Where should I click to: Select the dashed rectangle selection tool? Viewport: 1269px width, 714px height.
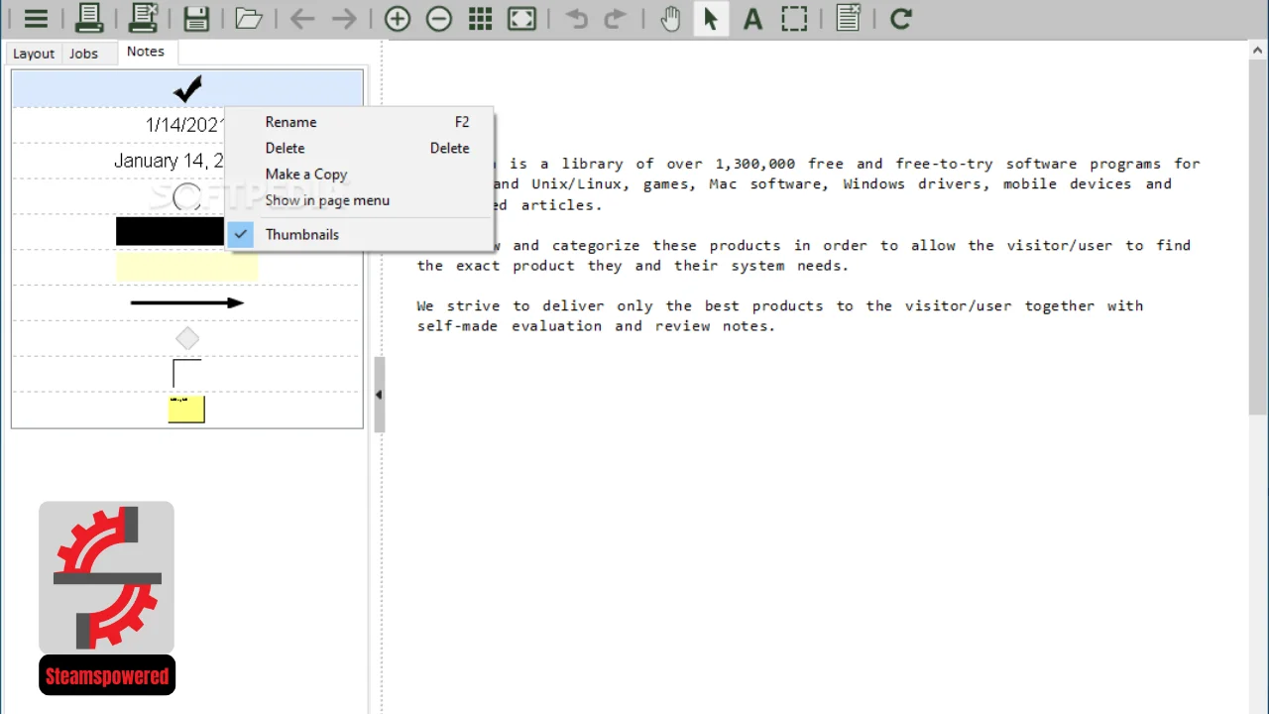pyautogui.click(x=794, y=18)
